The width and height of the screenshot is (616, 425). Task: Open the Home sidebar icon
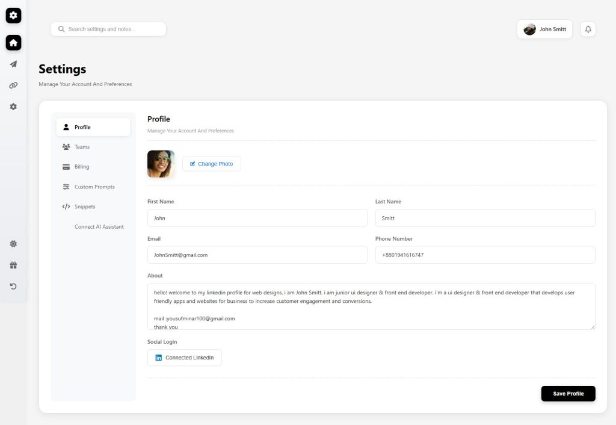pyautogui.click(x=13, y=43)
